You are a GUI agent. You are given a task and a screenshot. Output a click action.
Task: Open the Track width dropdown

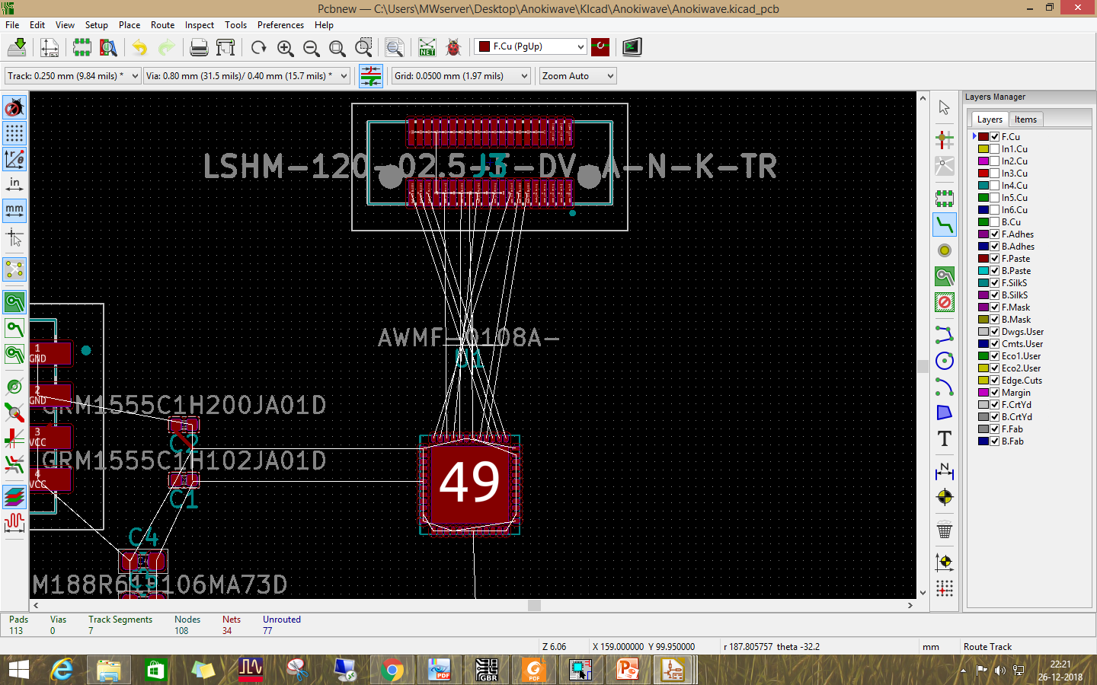(73, 76)
